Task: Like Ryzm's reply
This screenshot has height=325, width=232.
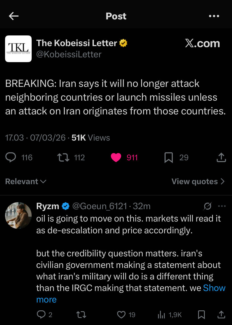Action: click(121, 315)
